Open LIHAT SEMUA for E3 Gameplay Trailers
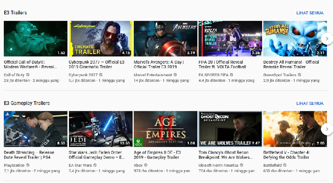The width and height of the screenshot is (333, 183). coord(310,103)
